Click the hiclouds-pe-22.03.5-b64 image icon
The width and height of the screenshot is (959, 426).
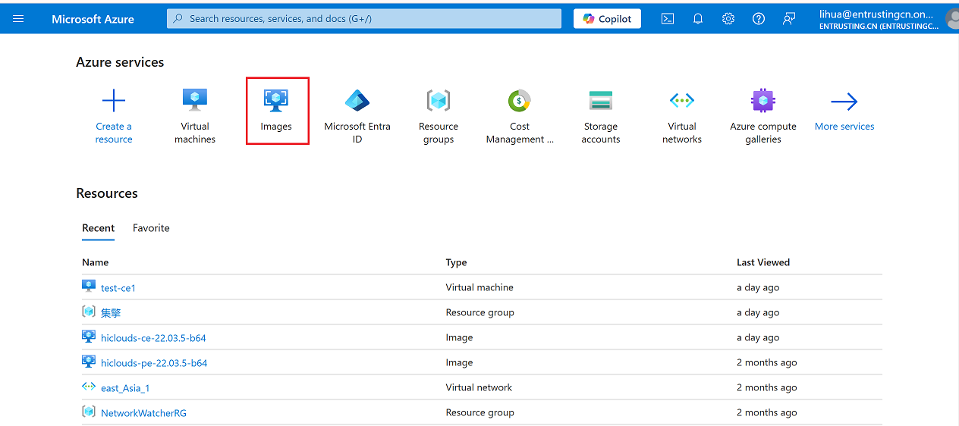tap(89, 362)
